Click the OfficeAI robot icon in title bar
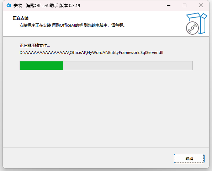Image resolution: width=212 pixels, height=171 pixels. click(9, 5)
